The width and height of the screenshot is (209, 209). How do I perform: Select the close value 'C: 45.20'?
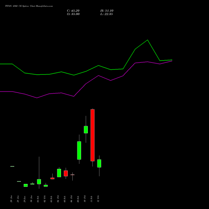tap(73, 11)
